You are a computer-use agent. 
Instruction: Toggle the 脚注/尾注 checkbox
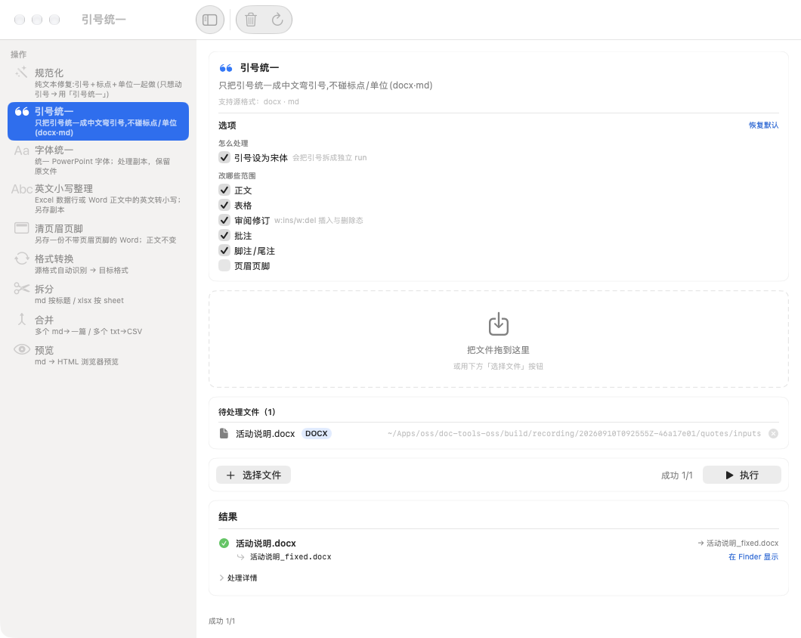(224, 250)
